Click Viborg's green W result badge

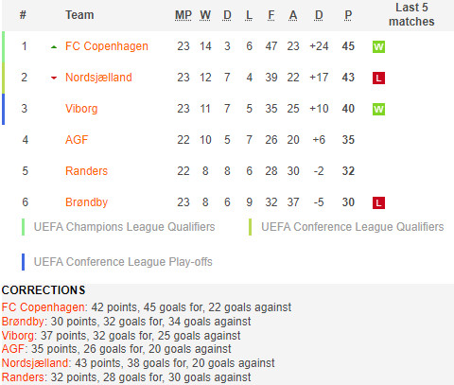pos(378,110)
